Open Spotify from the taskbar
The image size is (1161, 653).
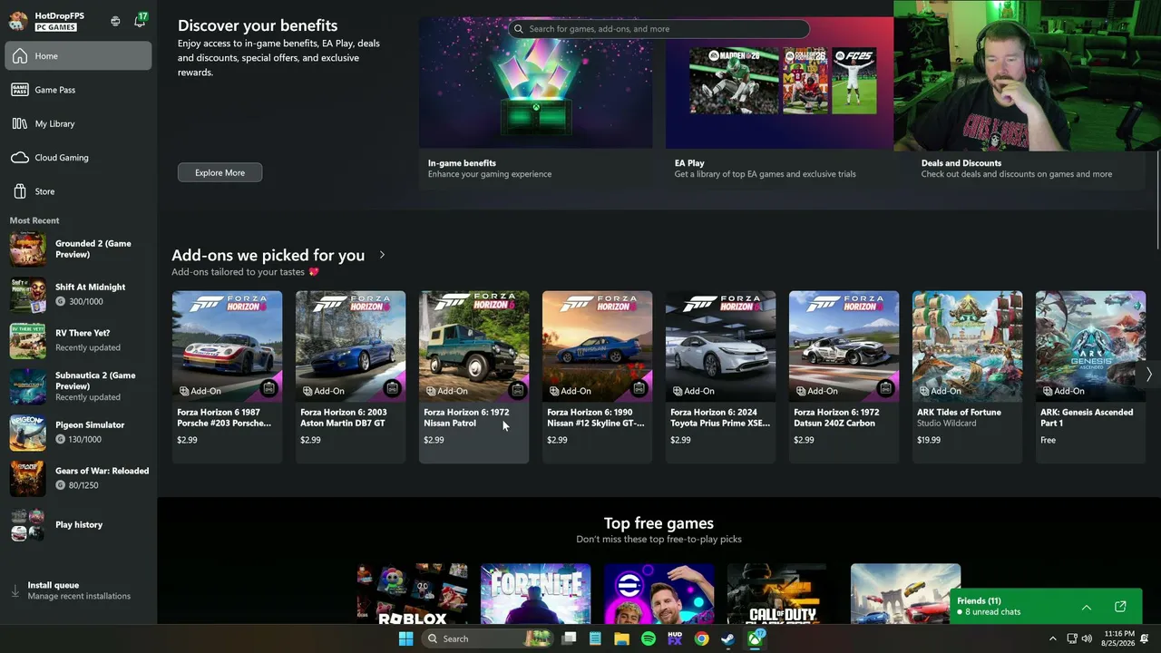648,638
